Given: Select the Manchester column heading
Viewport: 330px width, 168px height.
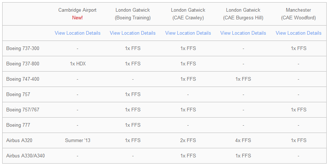Looking at the screenshot, I should pyautogui.click(x=298, y=10).
